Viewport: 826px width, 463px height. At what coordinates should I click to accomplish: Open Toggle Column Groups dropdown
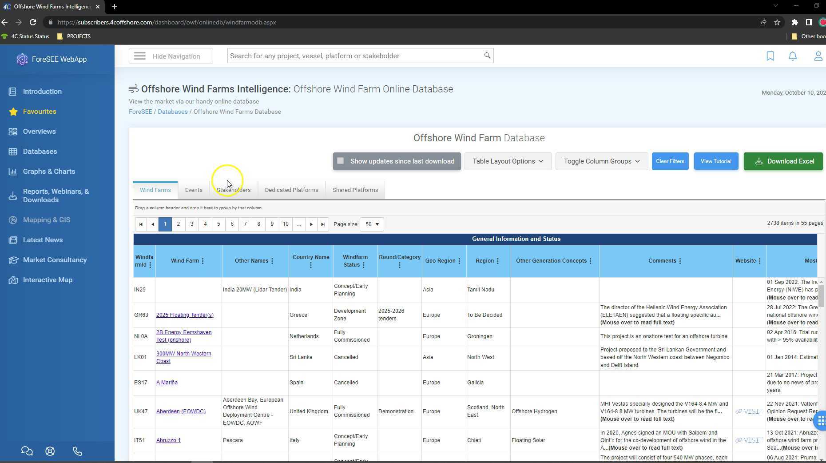(x=601, y=161)
